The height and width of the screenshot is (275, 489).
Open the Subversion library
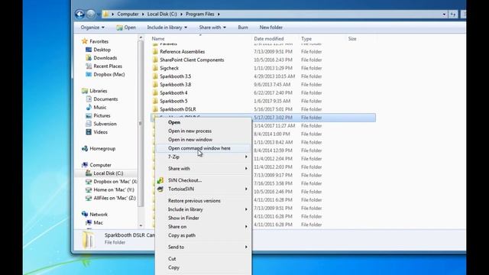point(105,124)
